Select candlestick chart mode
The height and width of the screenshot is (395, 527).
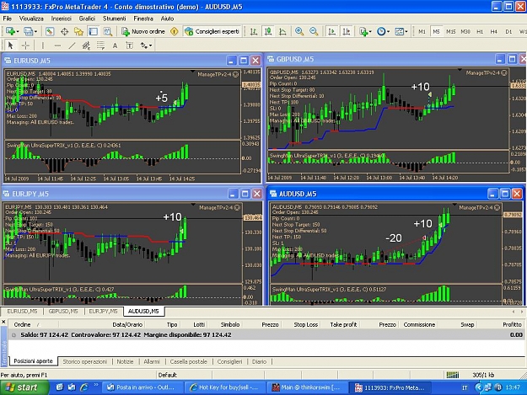pyautogui.click(x=268, y=31)
